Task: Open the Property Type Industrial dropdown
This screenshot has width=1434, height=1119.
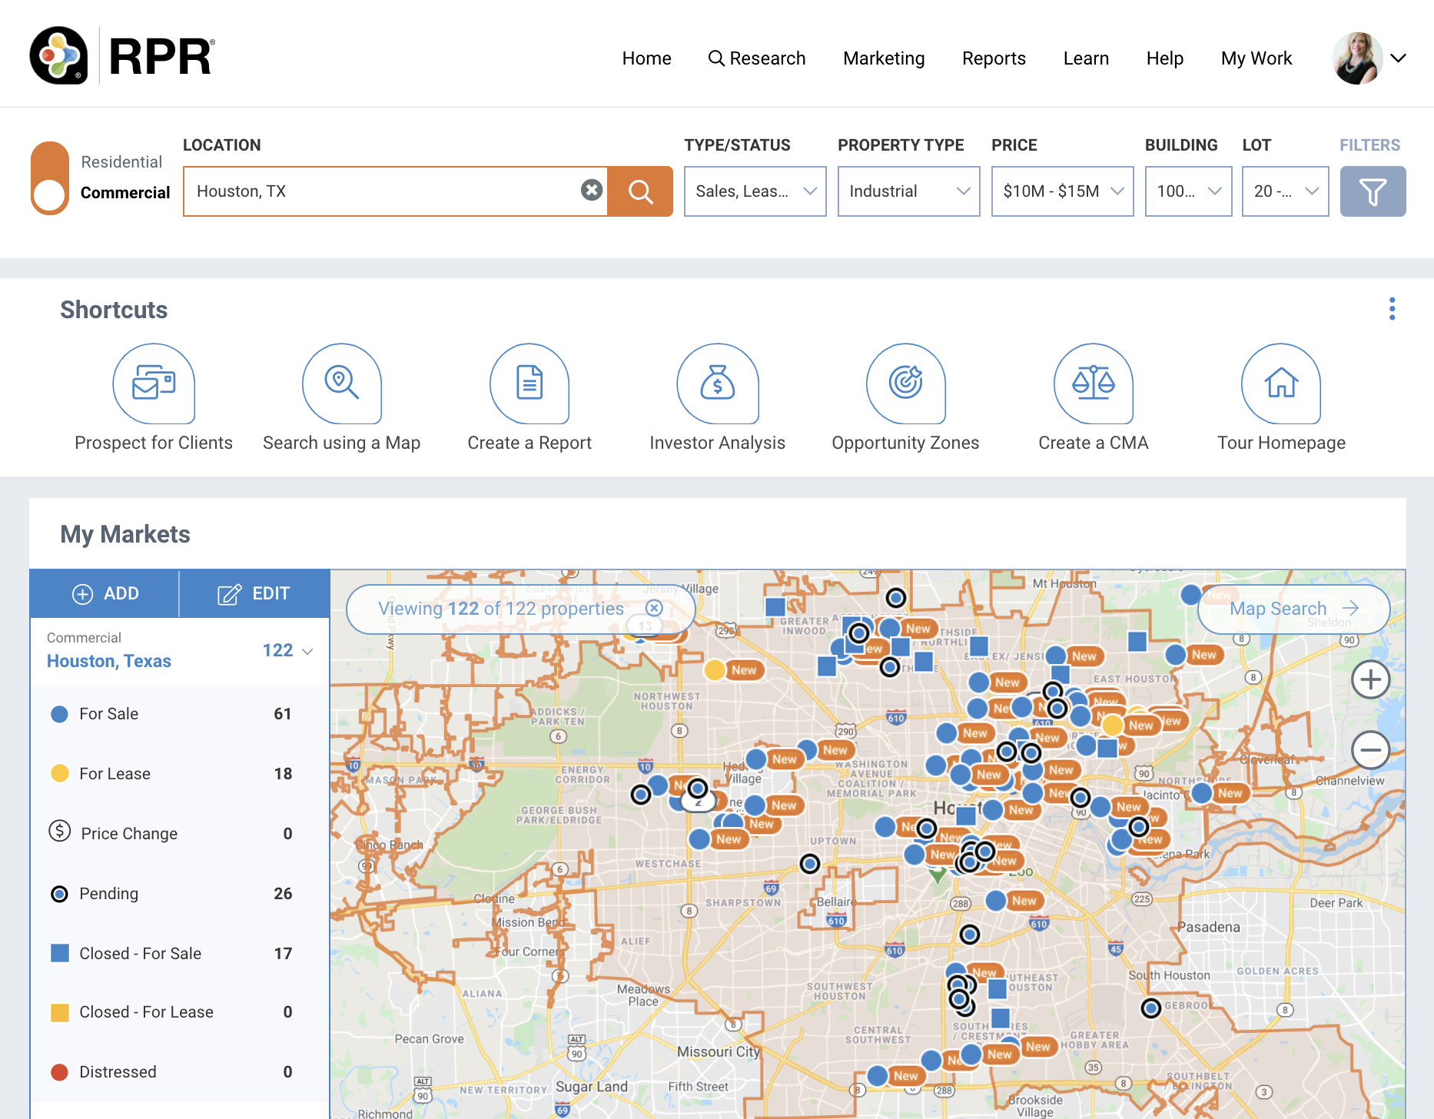Action: tap(909, 191)
